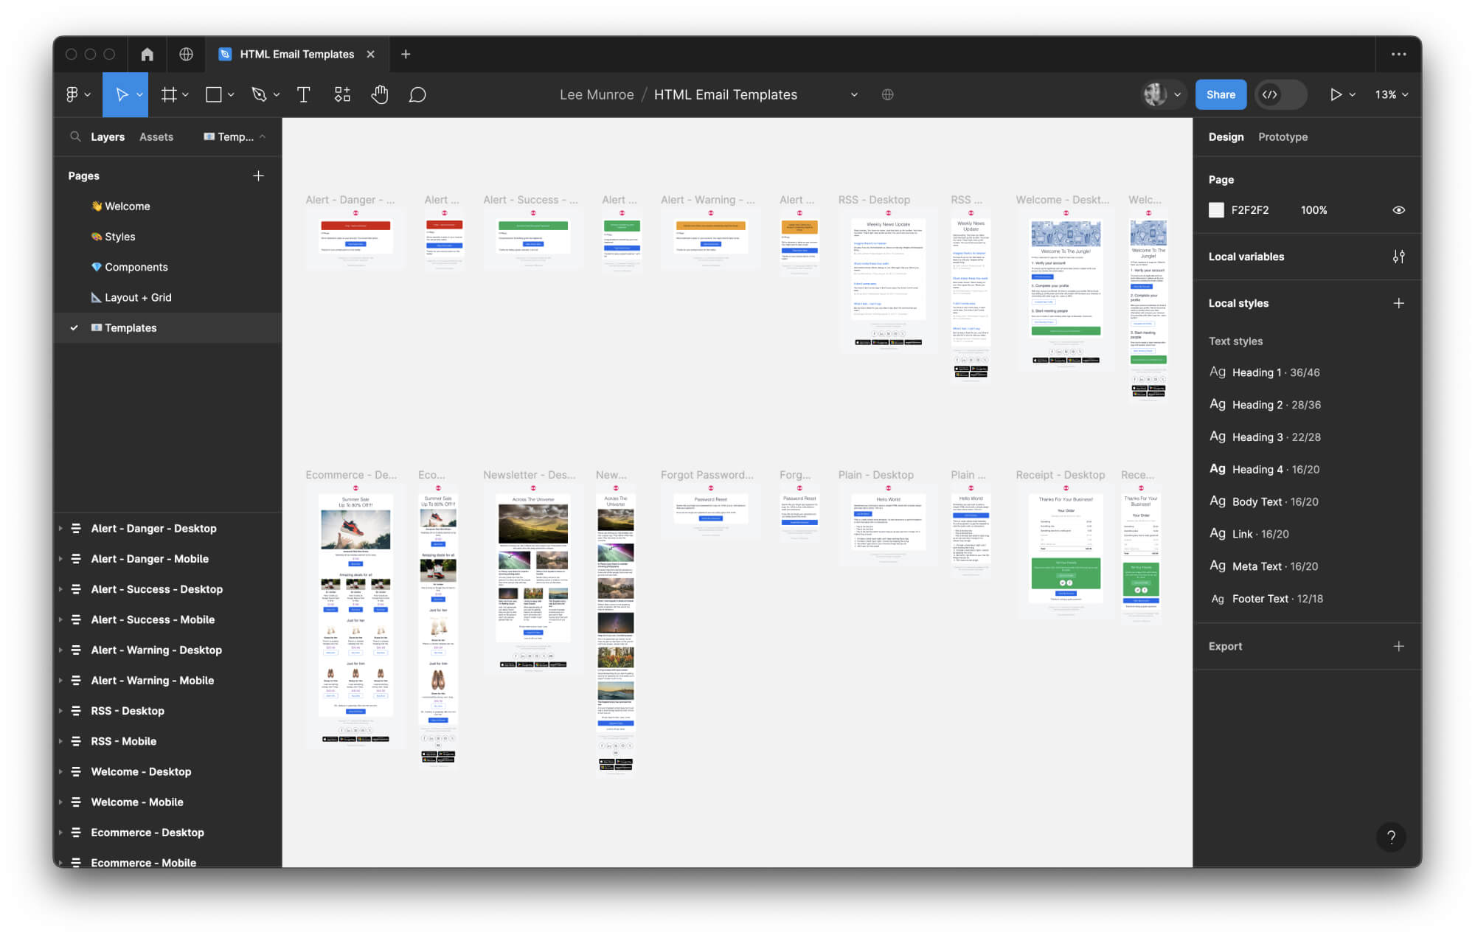Click the Lee Munroe team link

[597, 94]
